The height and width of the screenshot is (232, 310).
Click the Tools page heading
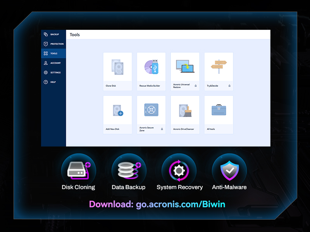[x=75, y=35]
